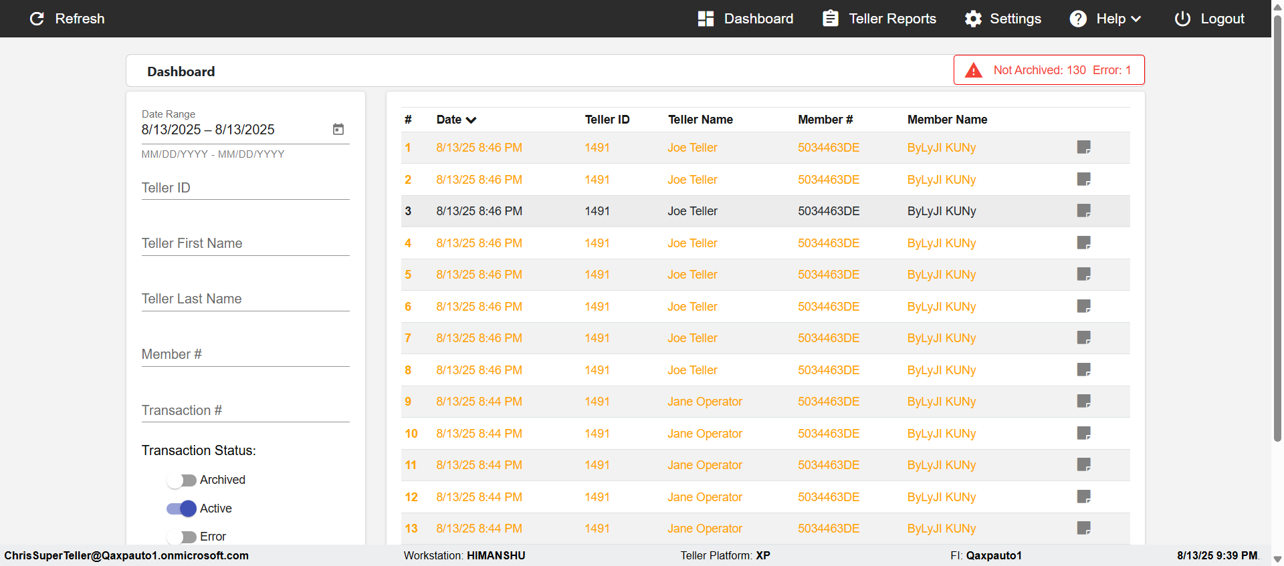Image resolution: width=1284 pixels, height=566 pixels.
Task: Click the page vertical scrollbar thumb
Action: (1277, 227)
